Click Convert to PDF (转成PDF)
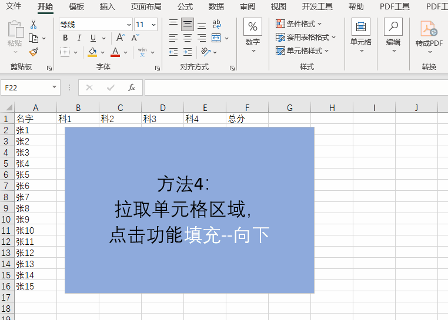This screenshot has width=448, height=320. tap(429, 37)
